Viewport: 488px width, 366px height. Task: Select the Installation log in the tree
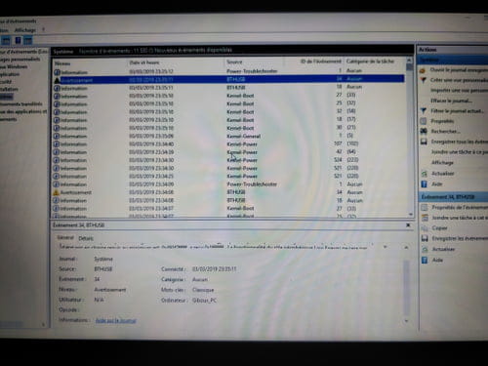(9, 89)
